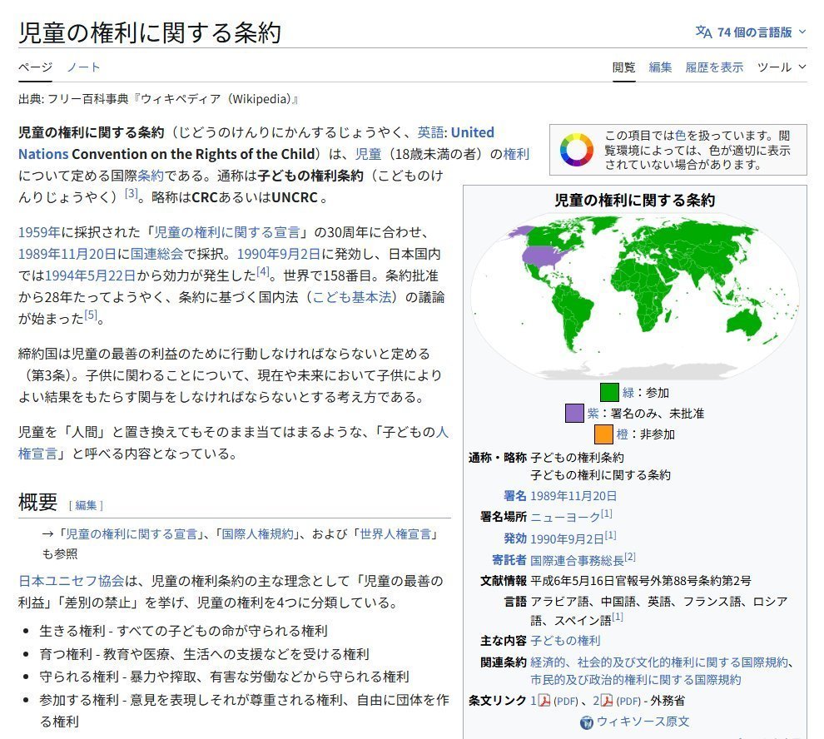This screenshot has height=739, width=824.
Task: Open the 1989年11月20日 infobox date link
Action: pyautogui.click(x=573, y=496)
